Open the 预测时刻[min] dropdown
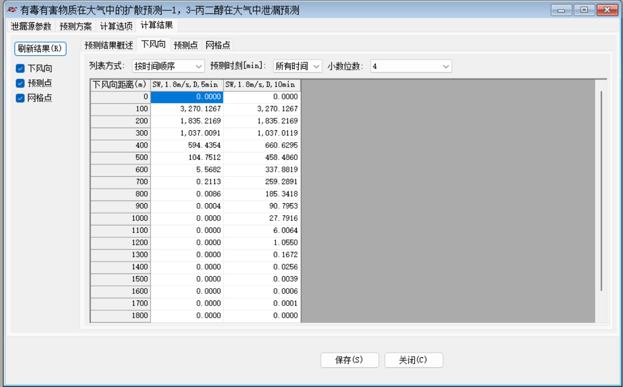The image size is (623, 387). 297,66
